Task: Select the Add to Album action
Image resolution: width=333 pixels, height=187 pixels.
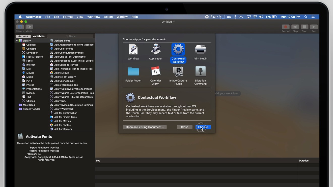Action: (62, 73)
